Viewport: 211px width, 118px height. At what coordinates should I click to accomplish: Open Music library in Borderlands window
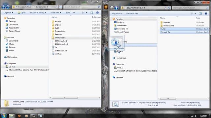(x=11, y=44)
